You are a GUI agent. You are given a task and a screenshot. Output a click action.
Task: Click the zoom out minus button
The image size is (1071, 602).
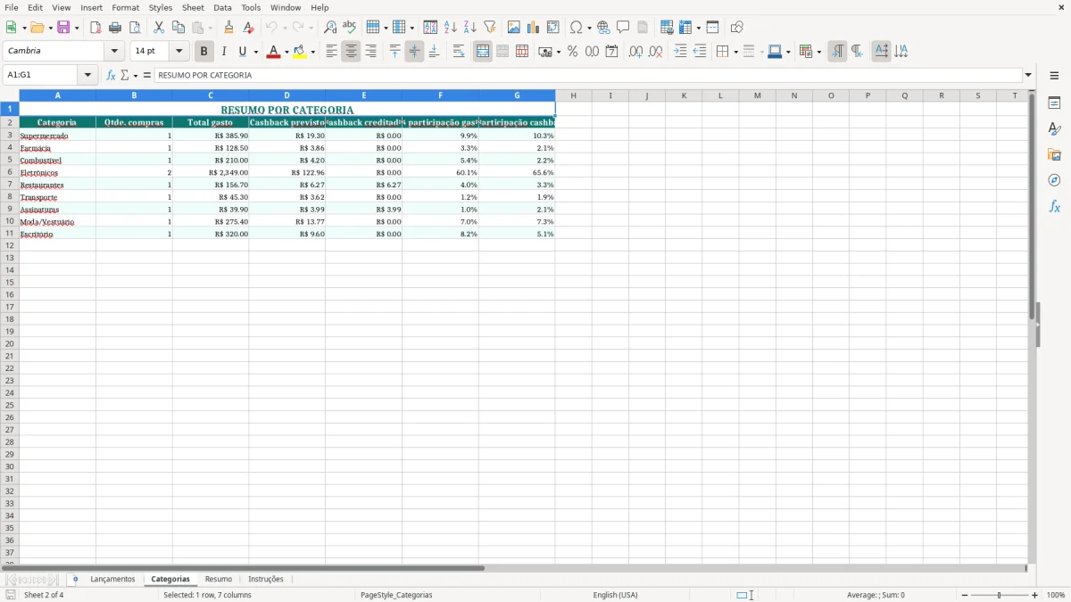pyautogui.click(x=964, y=595)
